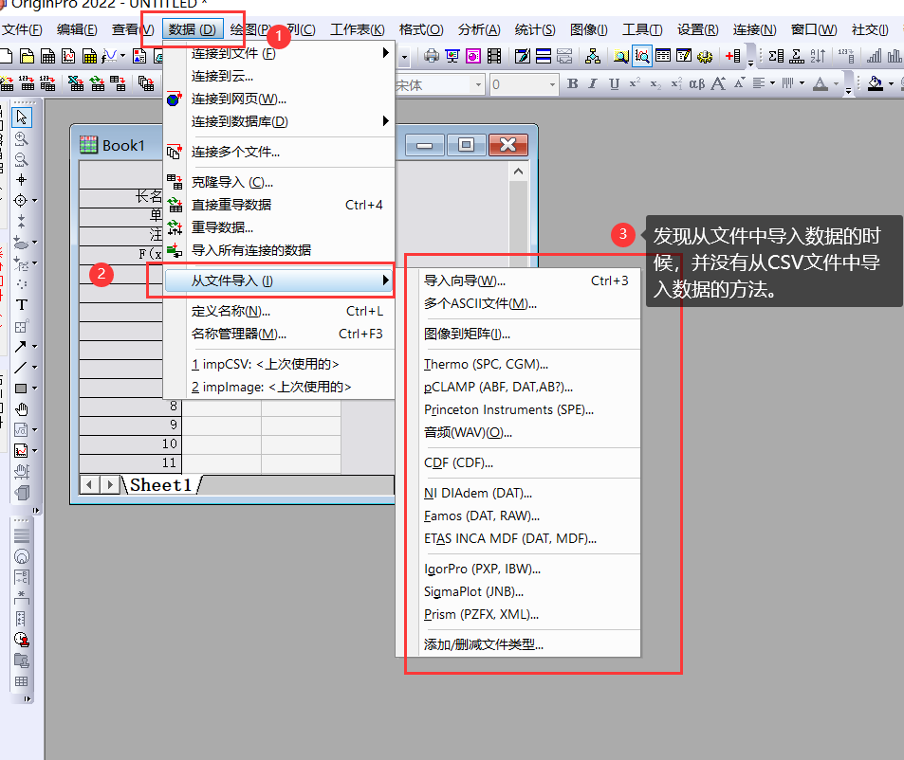
Task: Switch to Sheet1 worksheet tab
Action: point(161,485)
